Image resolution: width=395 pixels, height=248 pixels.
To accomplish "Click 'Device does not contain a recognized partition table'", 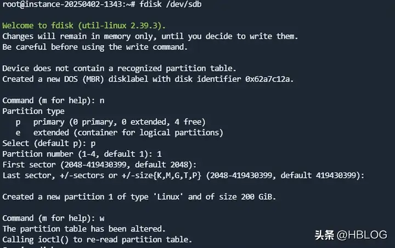I will pos(119,68).
